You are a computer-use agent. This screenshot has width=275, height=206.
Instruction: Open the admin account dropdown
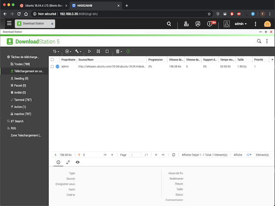241,24
